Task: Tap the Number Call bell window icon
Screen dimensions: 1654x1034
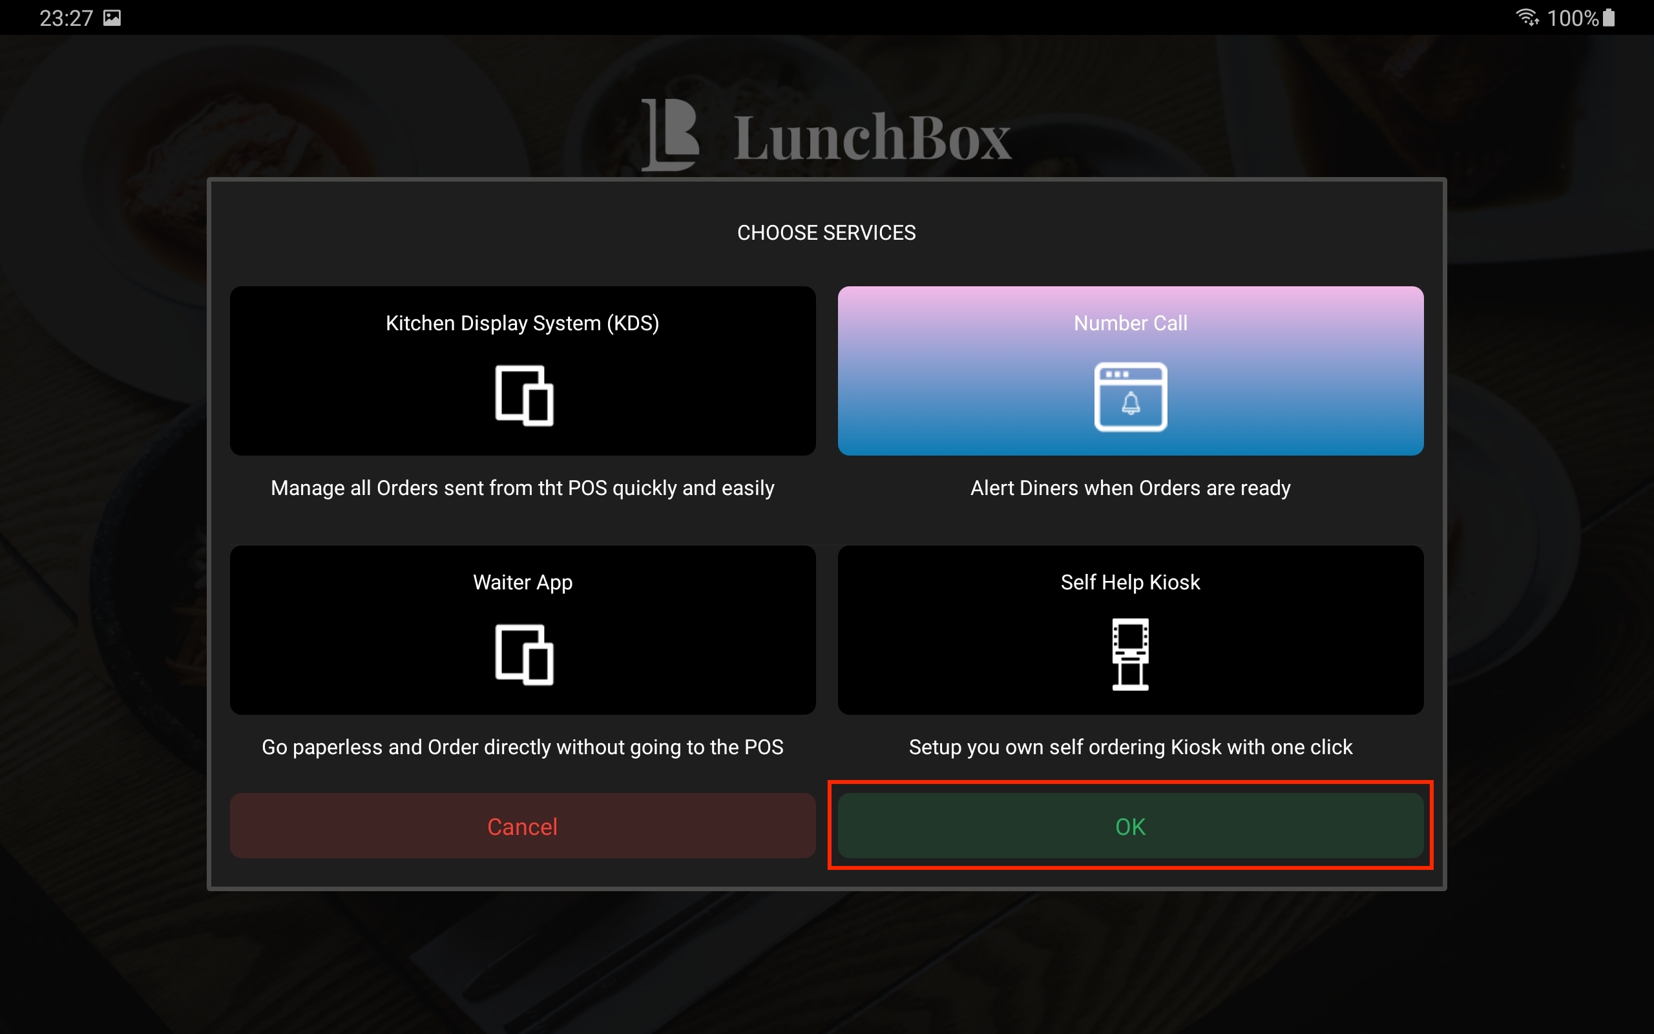Action: coord(1131,397)
